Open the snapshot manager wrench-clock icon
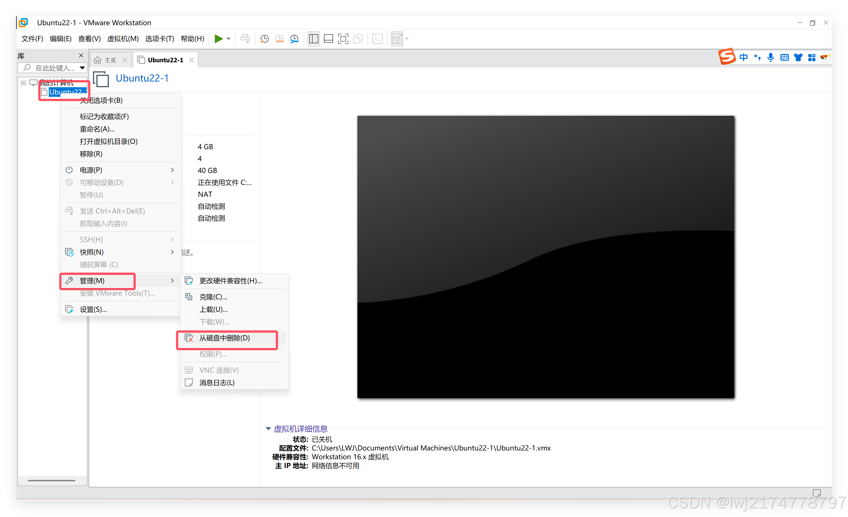The width and height of the screenshot is (848, 517). [x=294, y=39]
